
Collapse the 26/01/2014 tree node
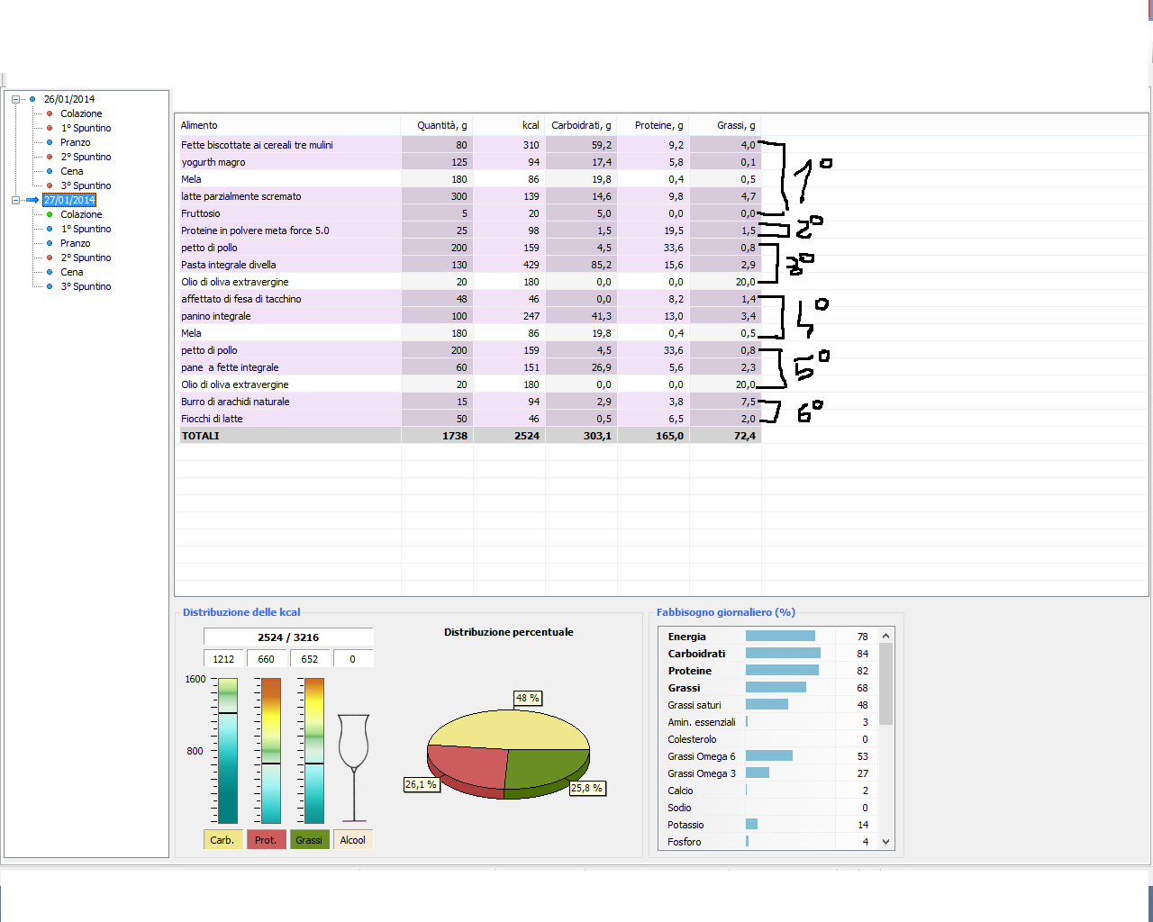tap(15, 100)
